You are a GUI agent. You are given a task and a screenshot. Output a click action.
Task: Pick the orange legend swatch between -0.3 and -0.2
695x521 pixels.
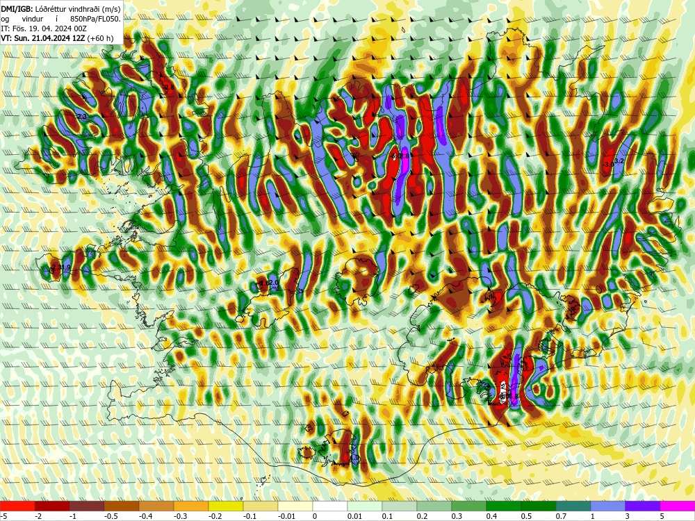pos(191,506)
